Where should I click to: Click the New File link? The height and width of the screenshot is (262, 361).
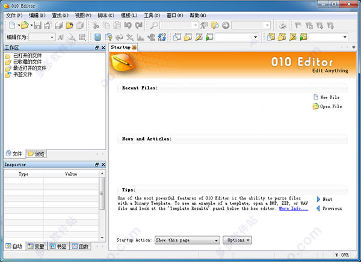(327, 97)
